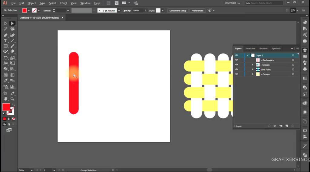
Task: Select the Direct Selection tool
Action: click(x=12, y=23)
